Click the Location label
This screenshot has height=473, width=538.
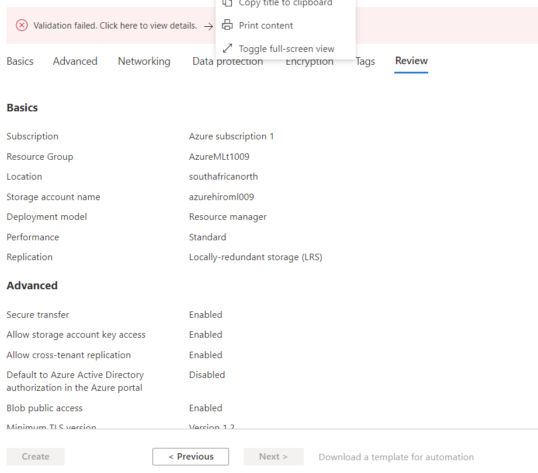coord(25,176)
